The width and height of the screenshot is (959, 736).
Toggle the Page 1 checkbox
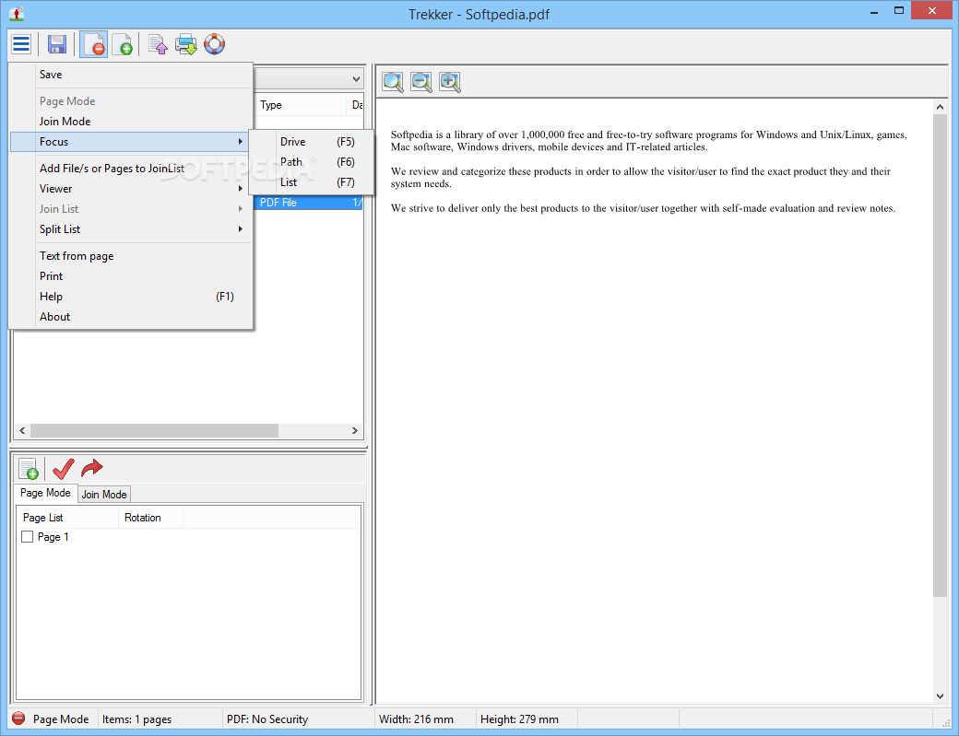[27, 537]
